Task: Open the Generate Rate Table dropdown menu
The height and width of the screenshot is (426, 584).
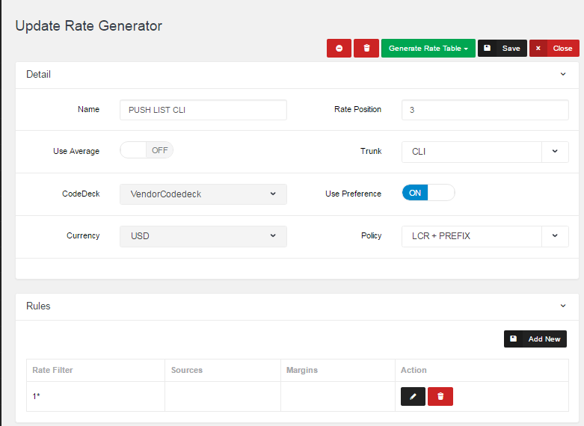Action: pos(428,49)
